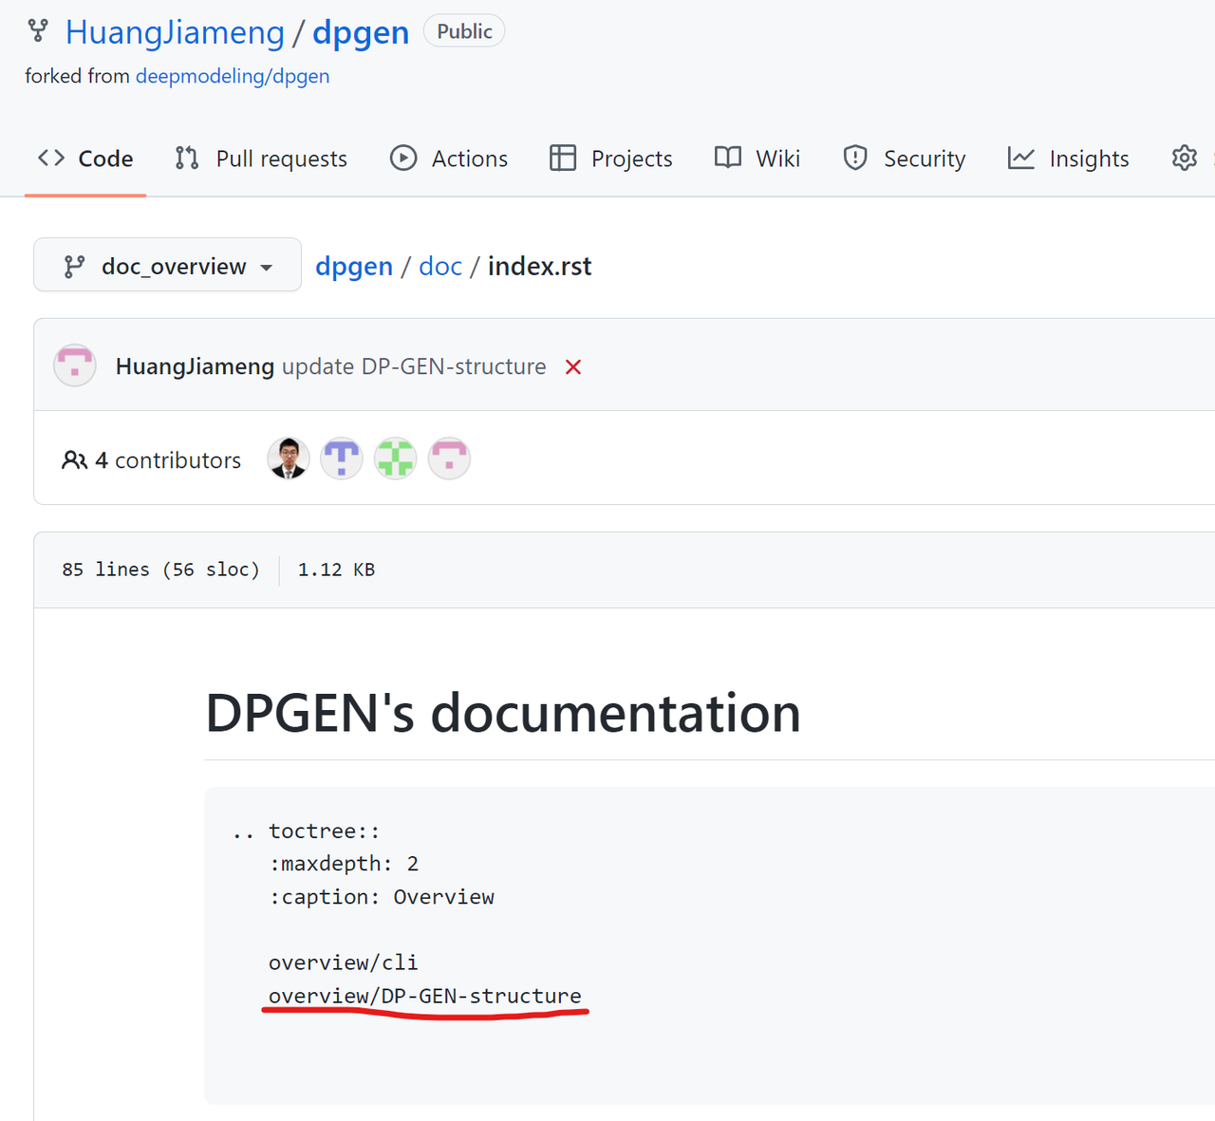Click the "85 lines (56 sloc)" text
1215x1121 pixels.
[160, 570]
